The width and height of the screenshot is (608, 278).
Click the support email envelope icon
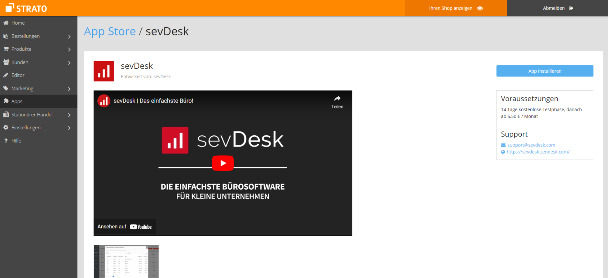coord(503,145)
